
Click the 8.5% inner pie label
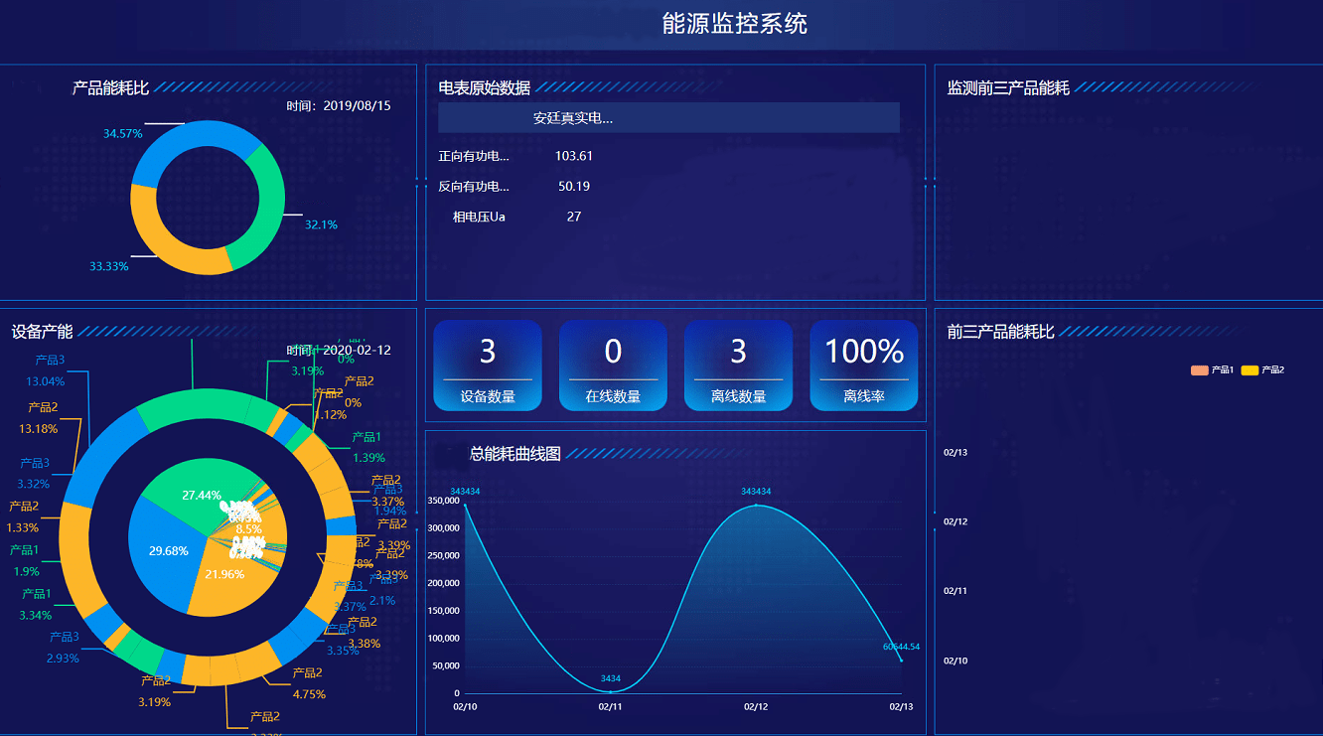pyautogui.click(x=248, y=529)
